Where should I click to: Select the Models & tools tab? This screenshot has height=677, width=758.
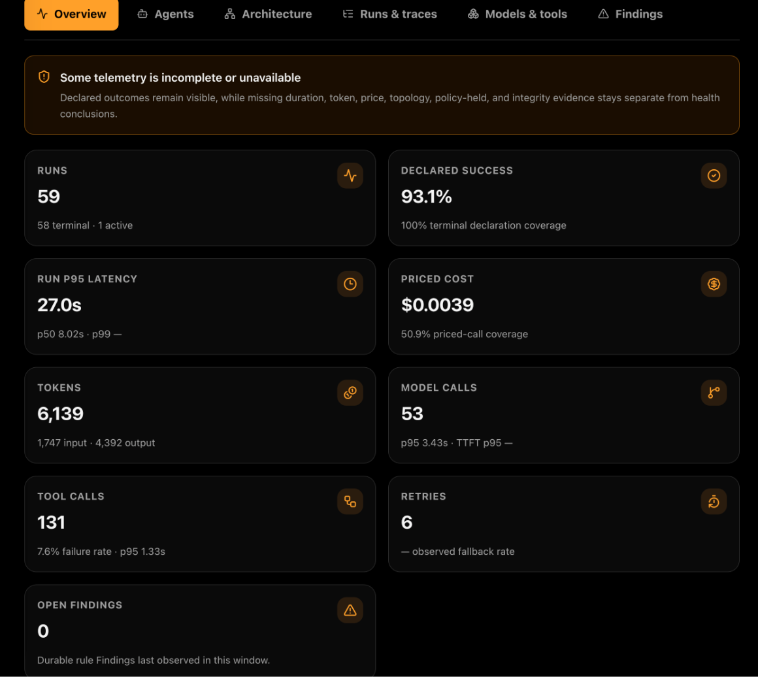[518, 14]
